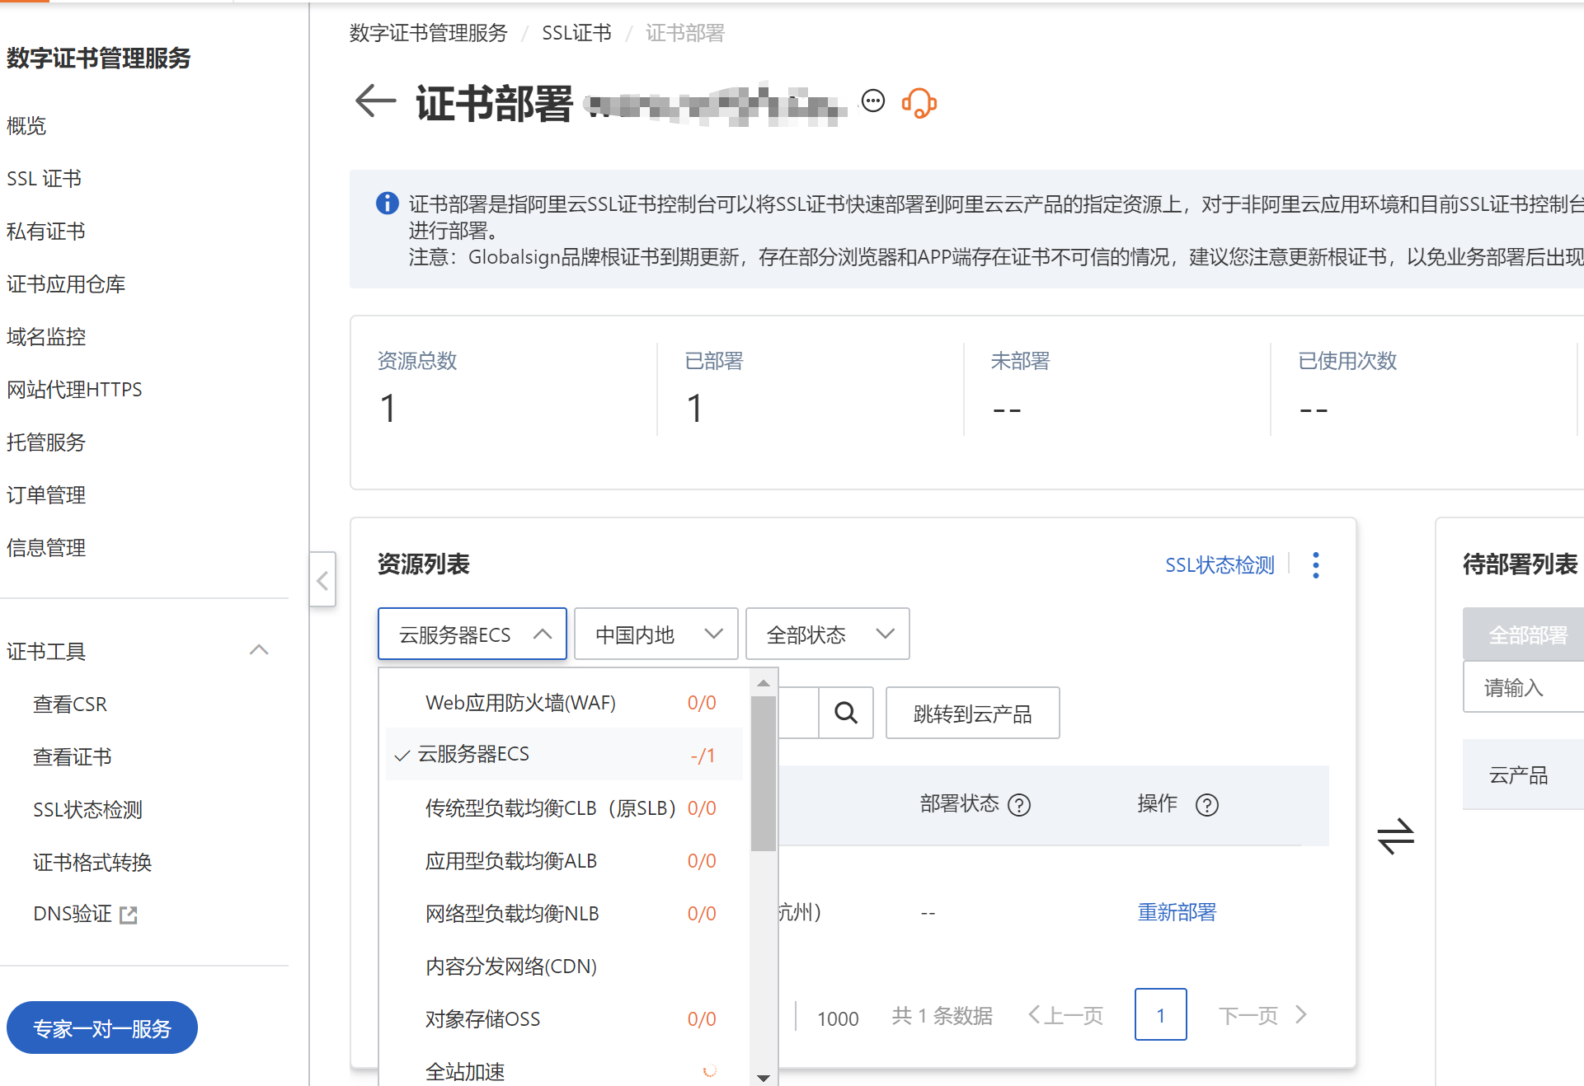1584x1086 pixels.
Task: Click the 重新部署 link
Action: pyautogui.click(x=1177, y=912)
